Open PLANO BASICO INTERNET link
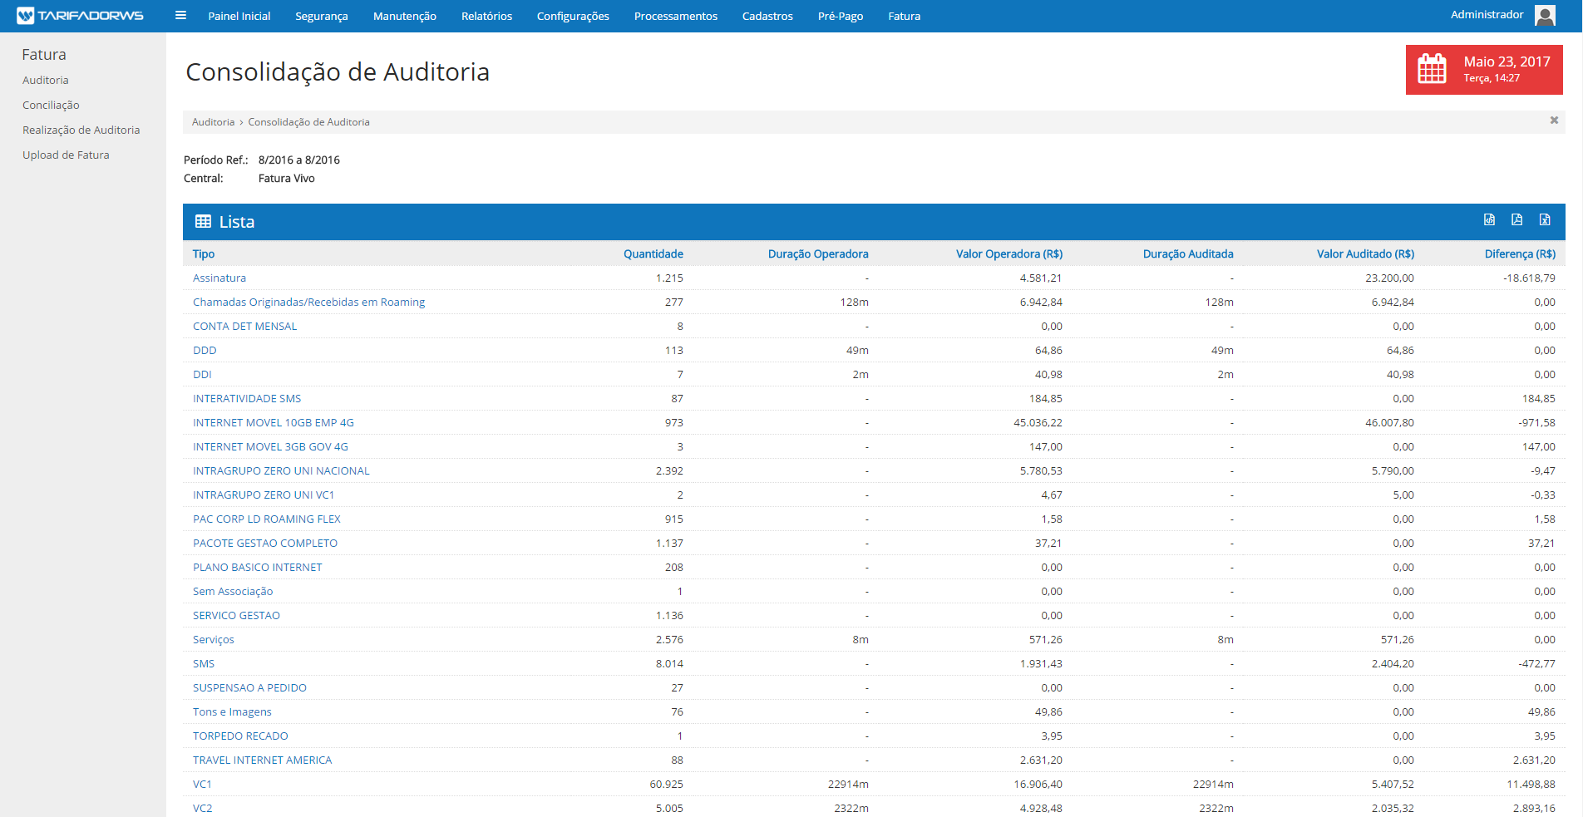Screen dimensions: 1583x817 [258, 567]
